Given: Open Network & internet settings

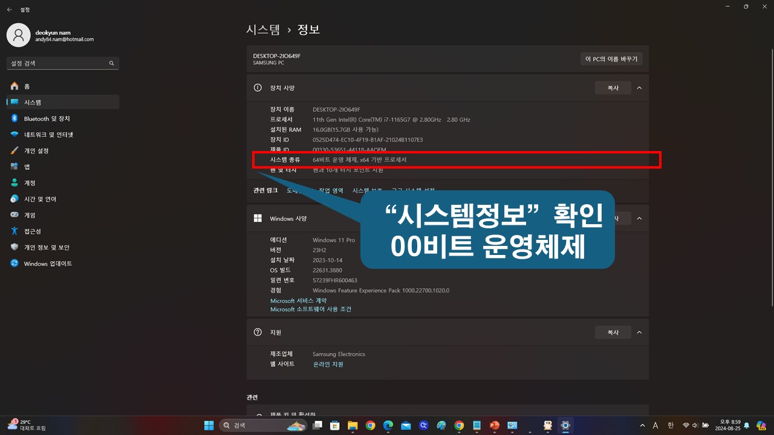Looking at the screenshot, I should coord(63,135).
